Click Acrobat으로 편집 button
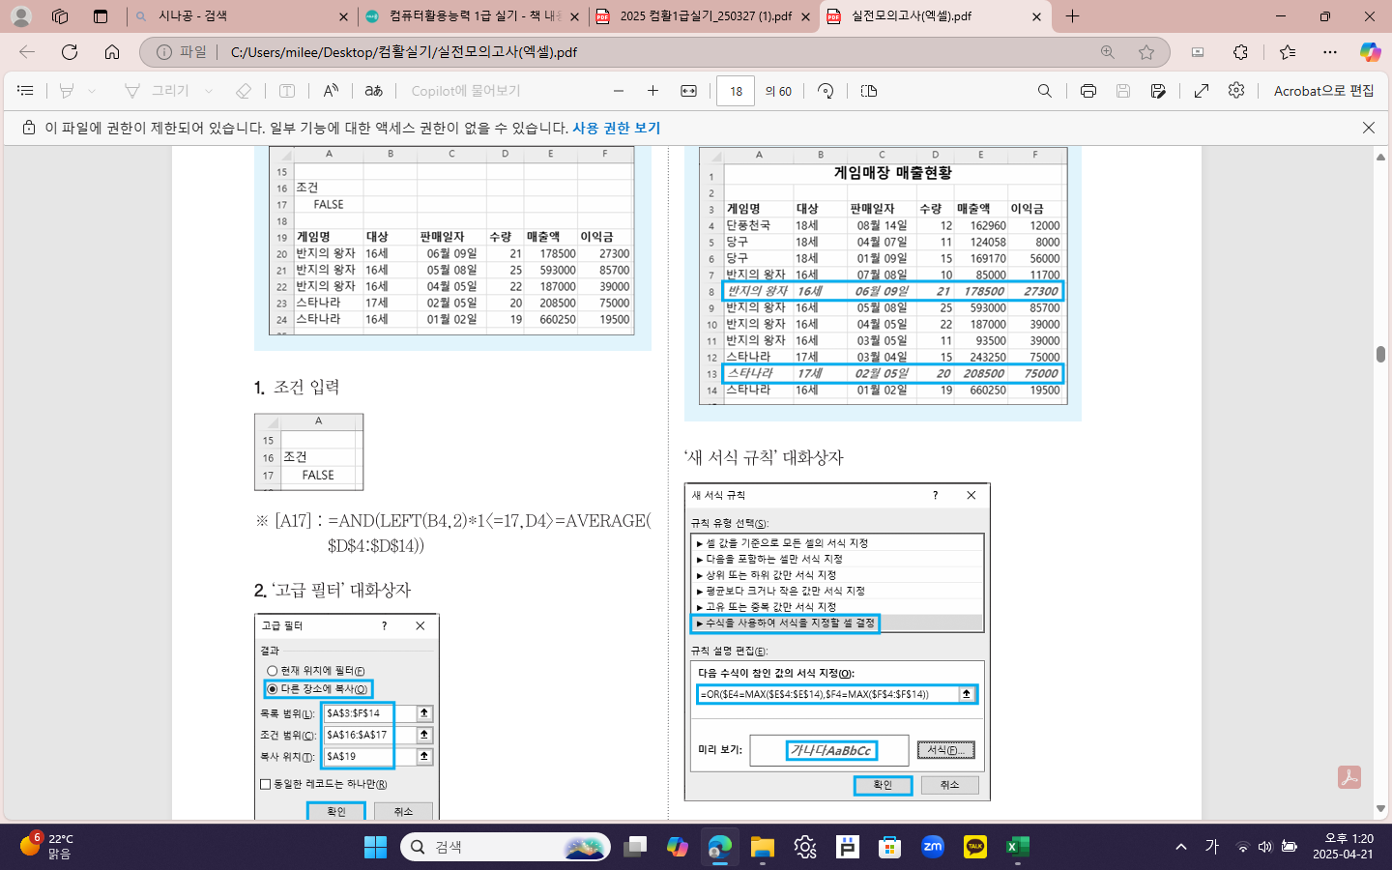The height and width of the screenshot is (870, 1392). 1323,91
